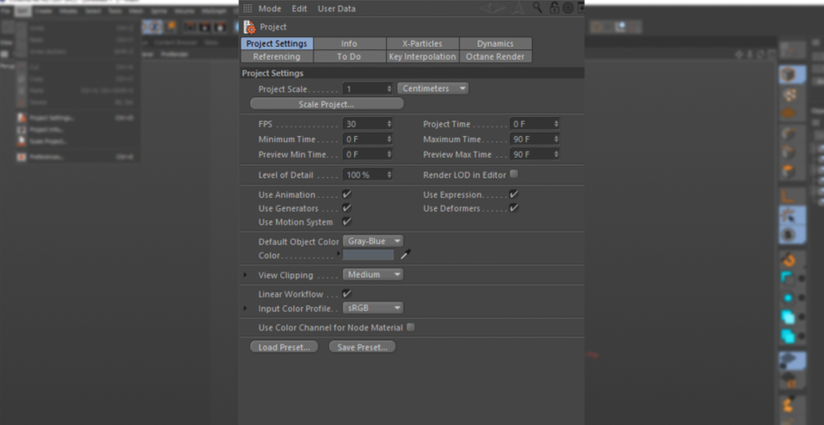This screenshot has width=824, height=425.
Task: Switch to the Octane Render tab
Action: (495, 56)
